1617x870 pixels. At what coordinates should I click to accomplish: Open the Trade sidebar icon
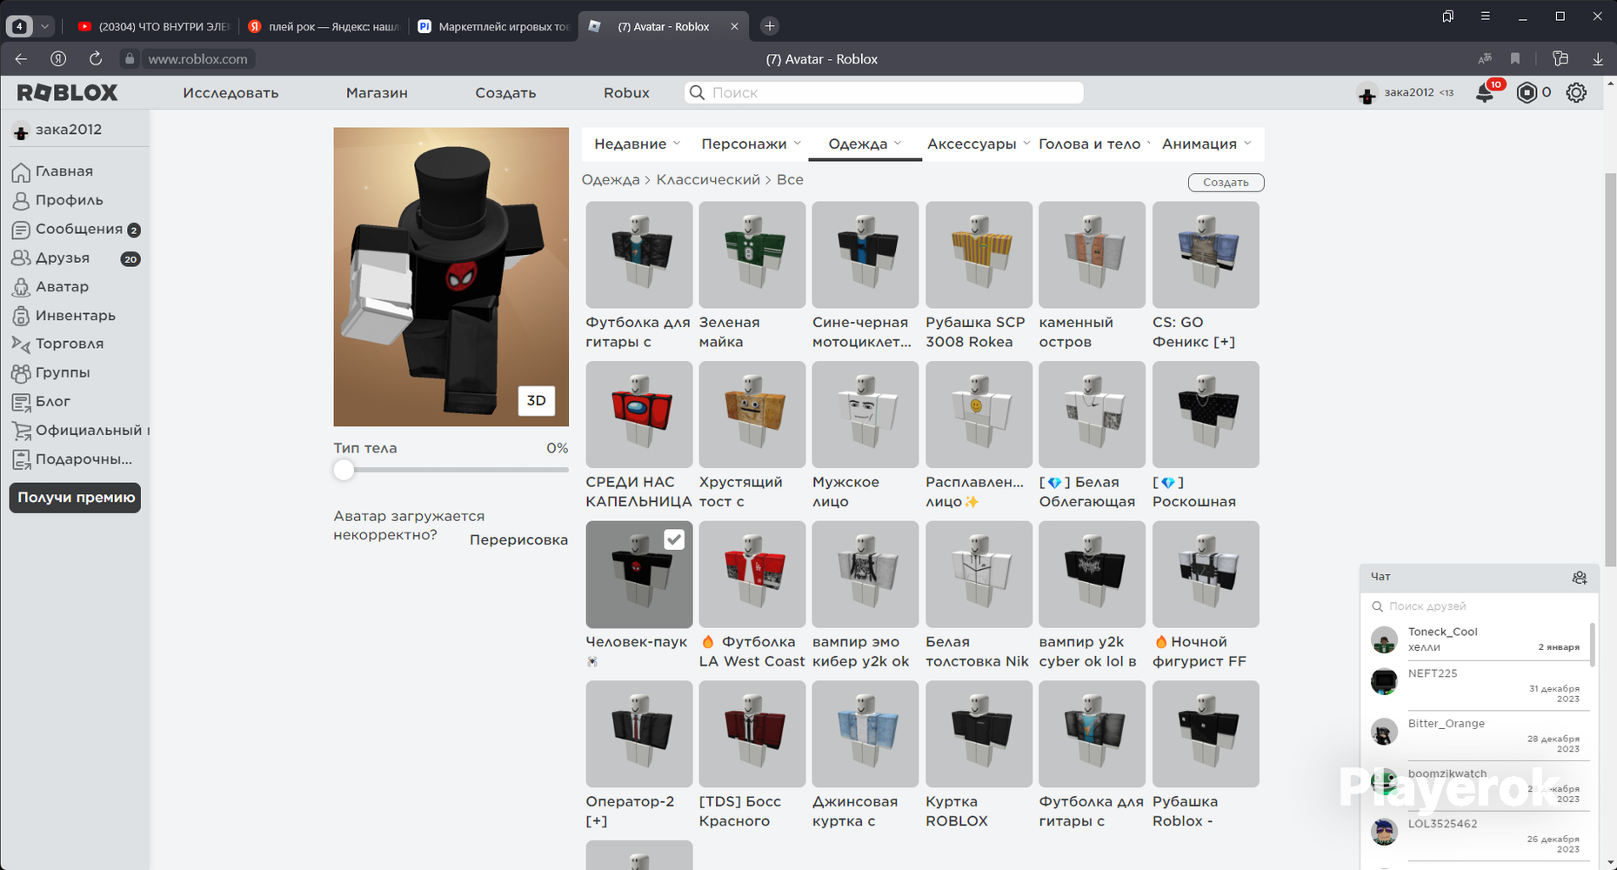point(21,345)
